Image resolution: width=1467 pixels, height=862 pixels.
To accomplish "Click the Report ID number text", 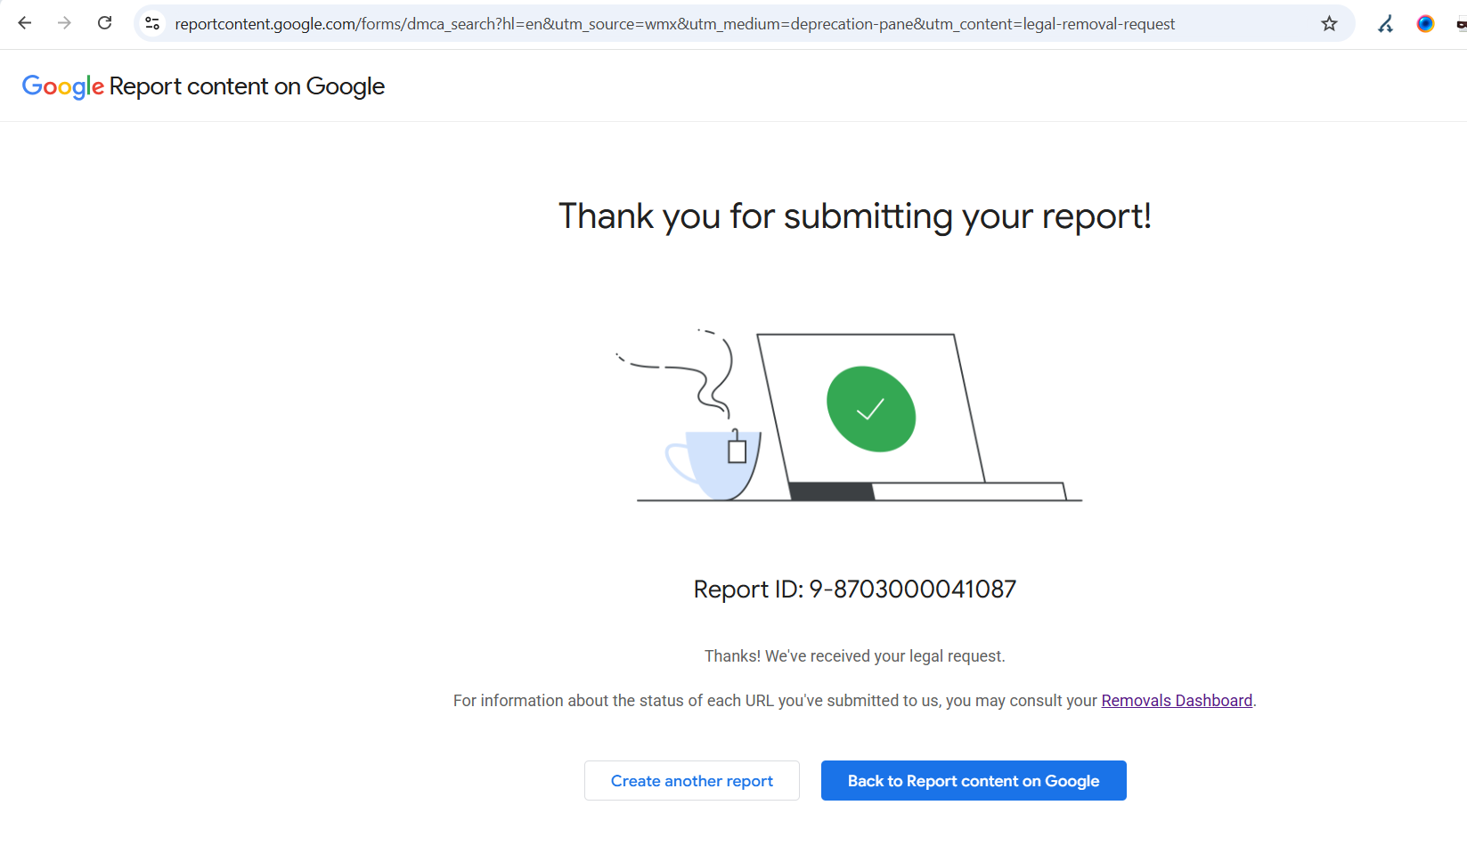I will pos(911,590).
